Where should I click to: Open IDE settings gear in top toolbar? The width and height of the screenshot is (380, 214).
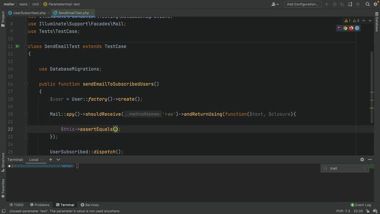point(376,4)
